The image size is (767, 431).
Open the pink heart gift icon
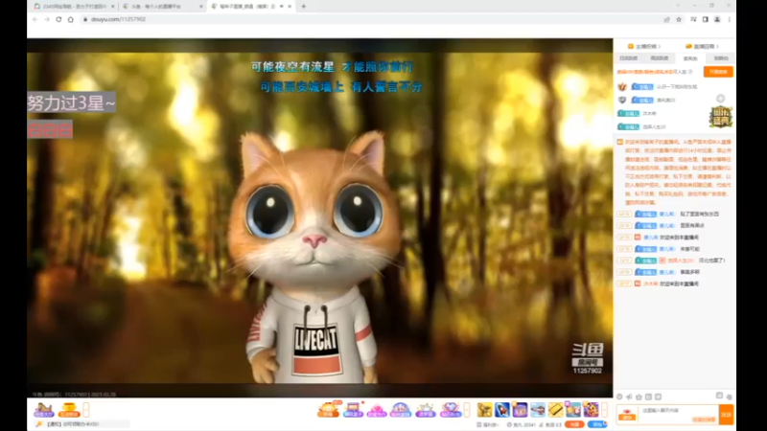coord(377,410)
